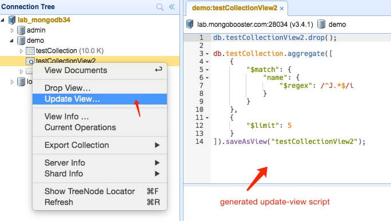Expand the admin database node
The width and height of the screenshot is (391, 221).
(x=12, y=30)
